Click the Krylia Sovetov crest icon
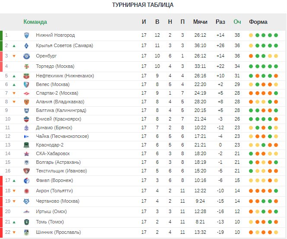Viewport: 287px width, 239px height. pyautogui.click(x=26, y=45)
